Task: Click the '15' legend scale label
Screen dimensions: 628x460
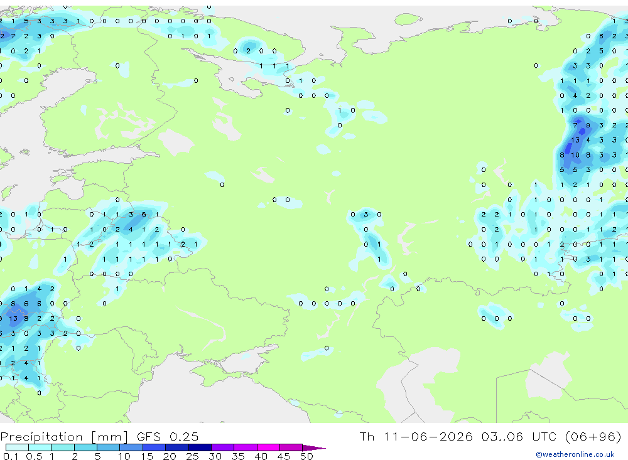Action: click(147, 456)
